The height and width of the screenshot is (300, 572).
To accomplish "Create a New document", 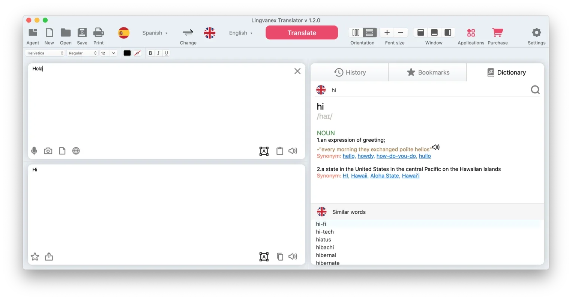I will [x=49, y=33].
